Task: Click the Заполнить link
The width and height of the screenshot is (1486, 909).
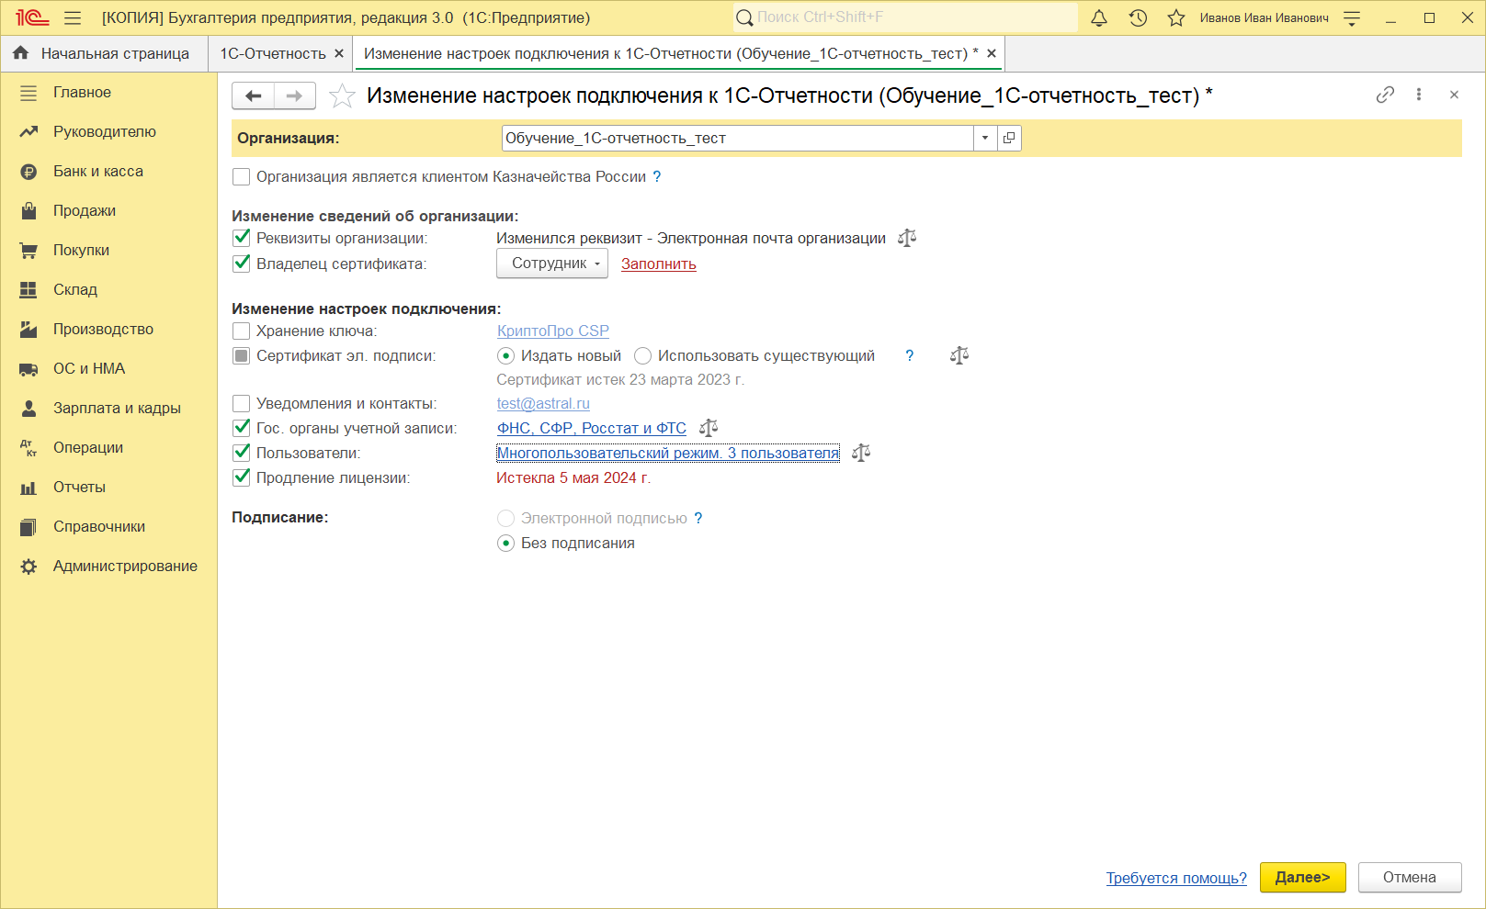Action: (659, 264)
